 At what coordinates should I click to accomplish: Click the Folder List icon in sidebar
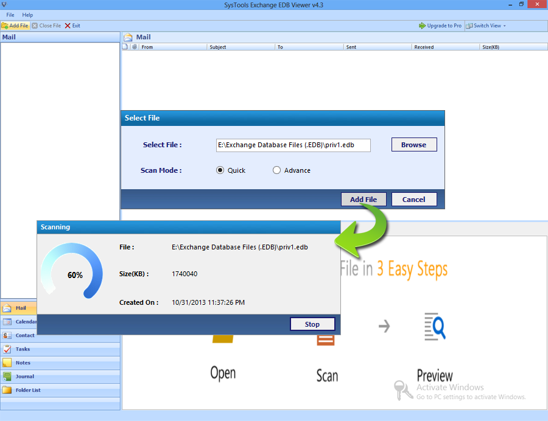pos(7,390)
